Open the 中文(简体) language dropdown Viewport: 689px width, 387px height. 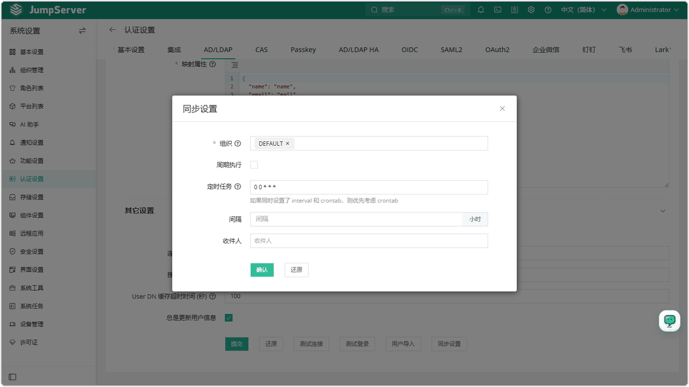tap(583, 10)
